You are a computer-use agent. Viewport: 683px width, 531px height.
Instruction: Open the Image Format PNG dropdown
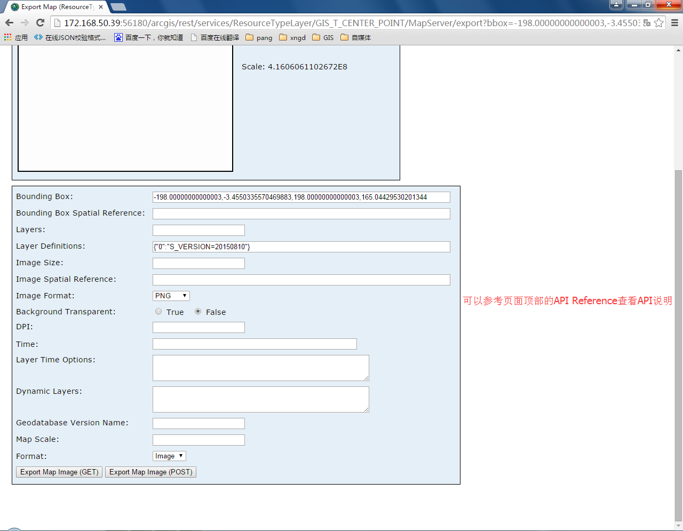pos(171,296)
